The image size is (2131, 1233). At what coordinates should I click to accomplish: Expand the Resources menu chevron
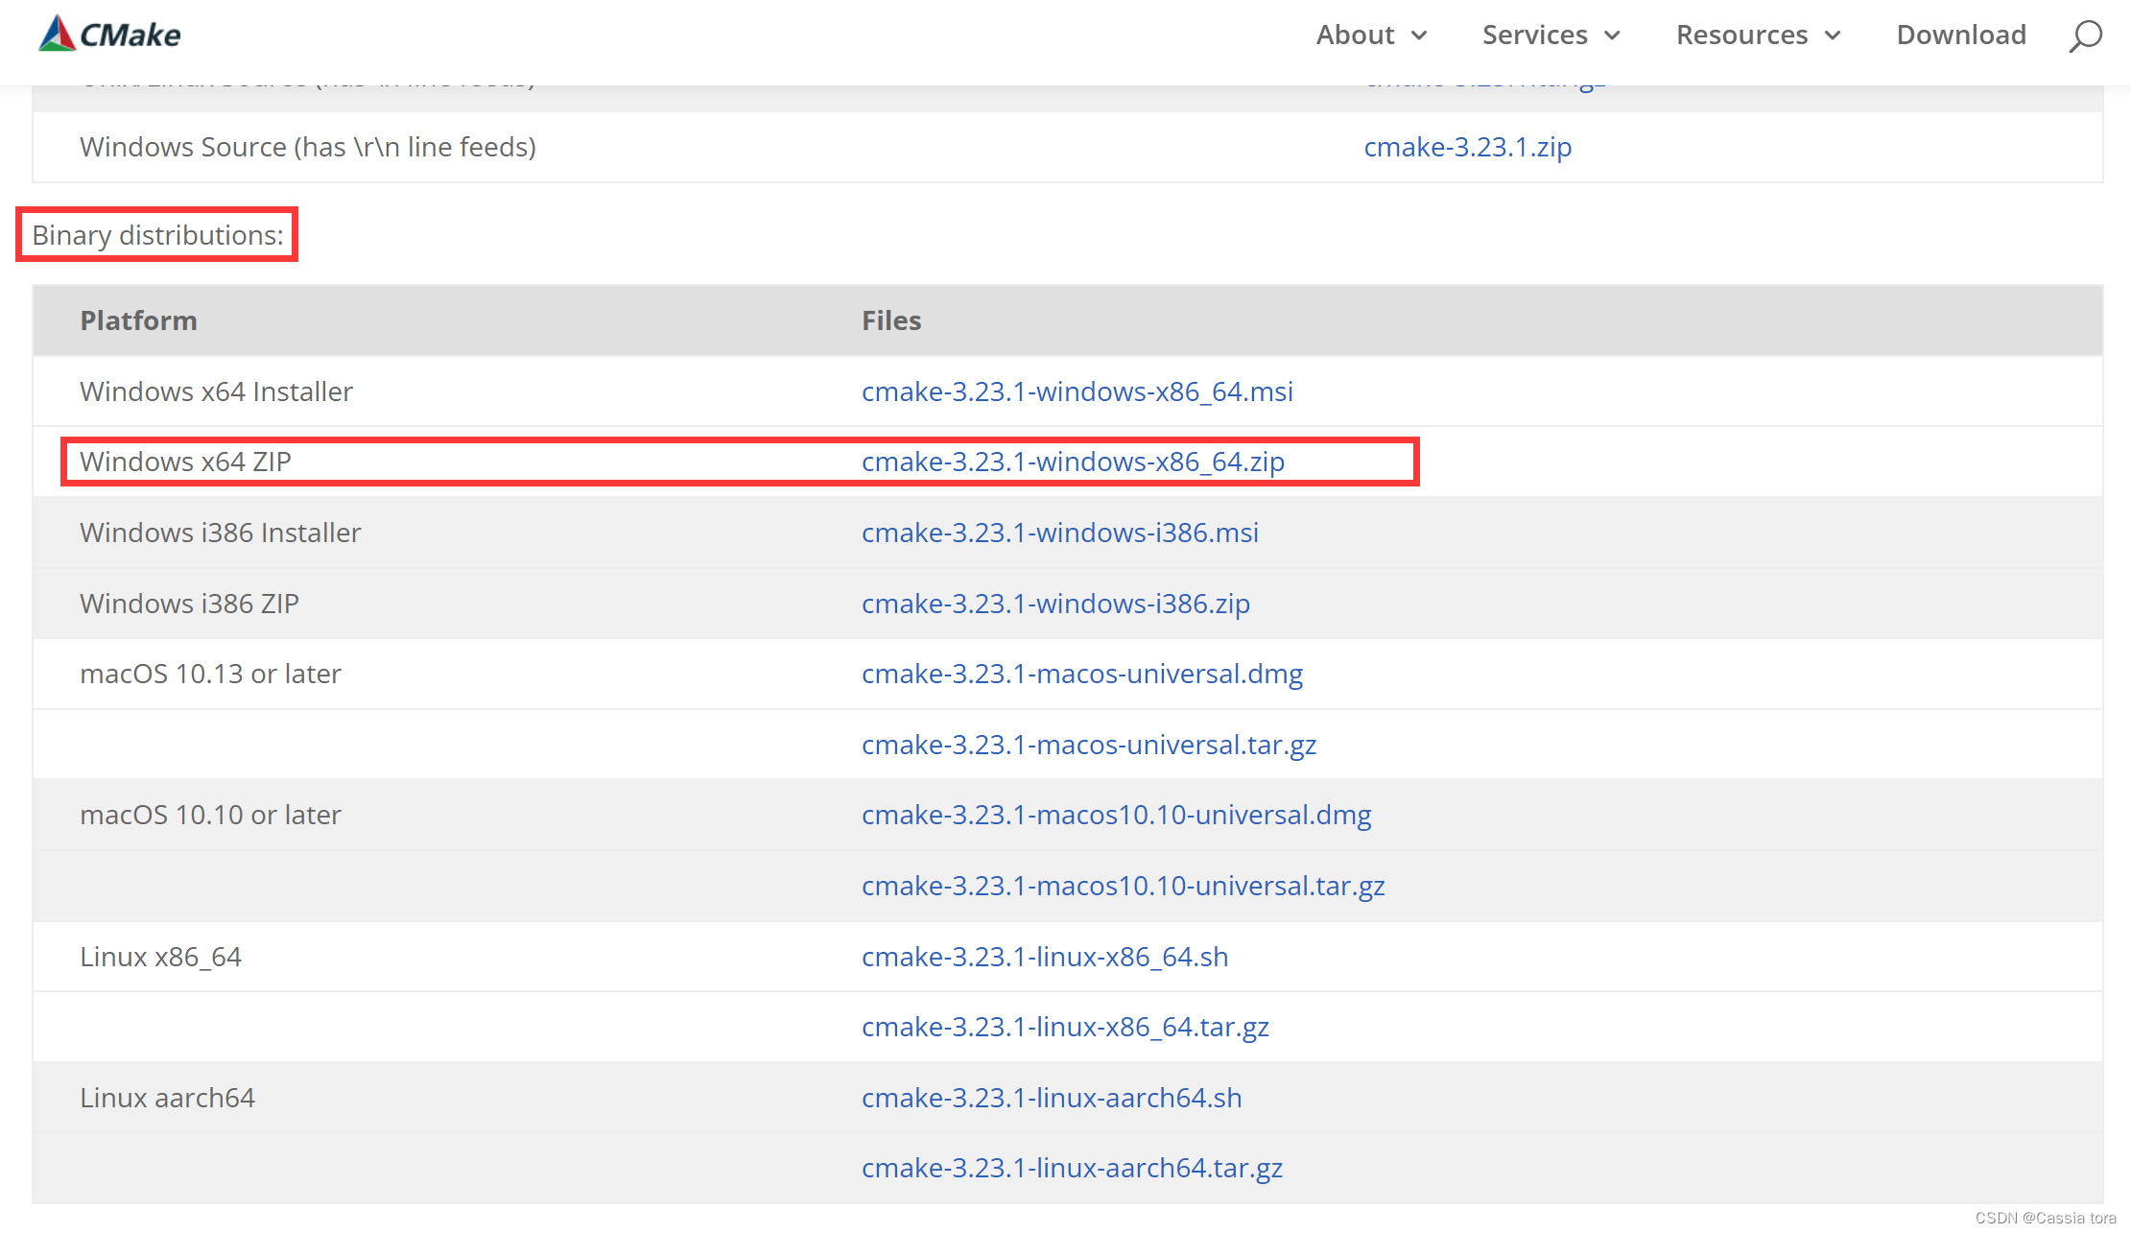pos(1833,36)
